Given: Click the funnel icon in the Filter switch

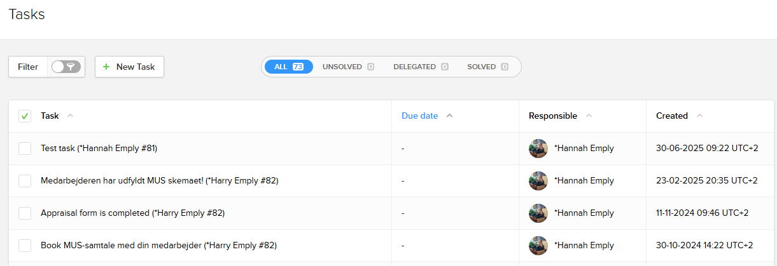Looking at the screenshot, I should (72, 67).
